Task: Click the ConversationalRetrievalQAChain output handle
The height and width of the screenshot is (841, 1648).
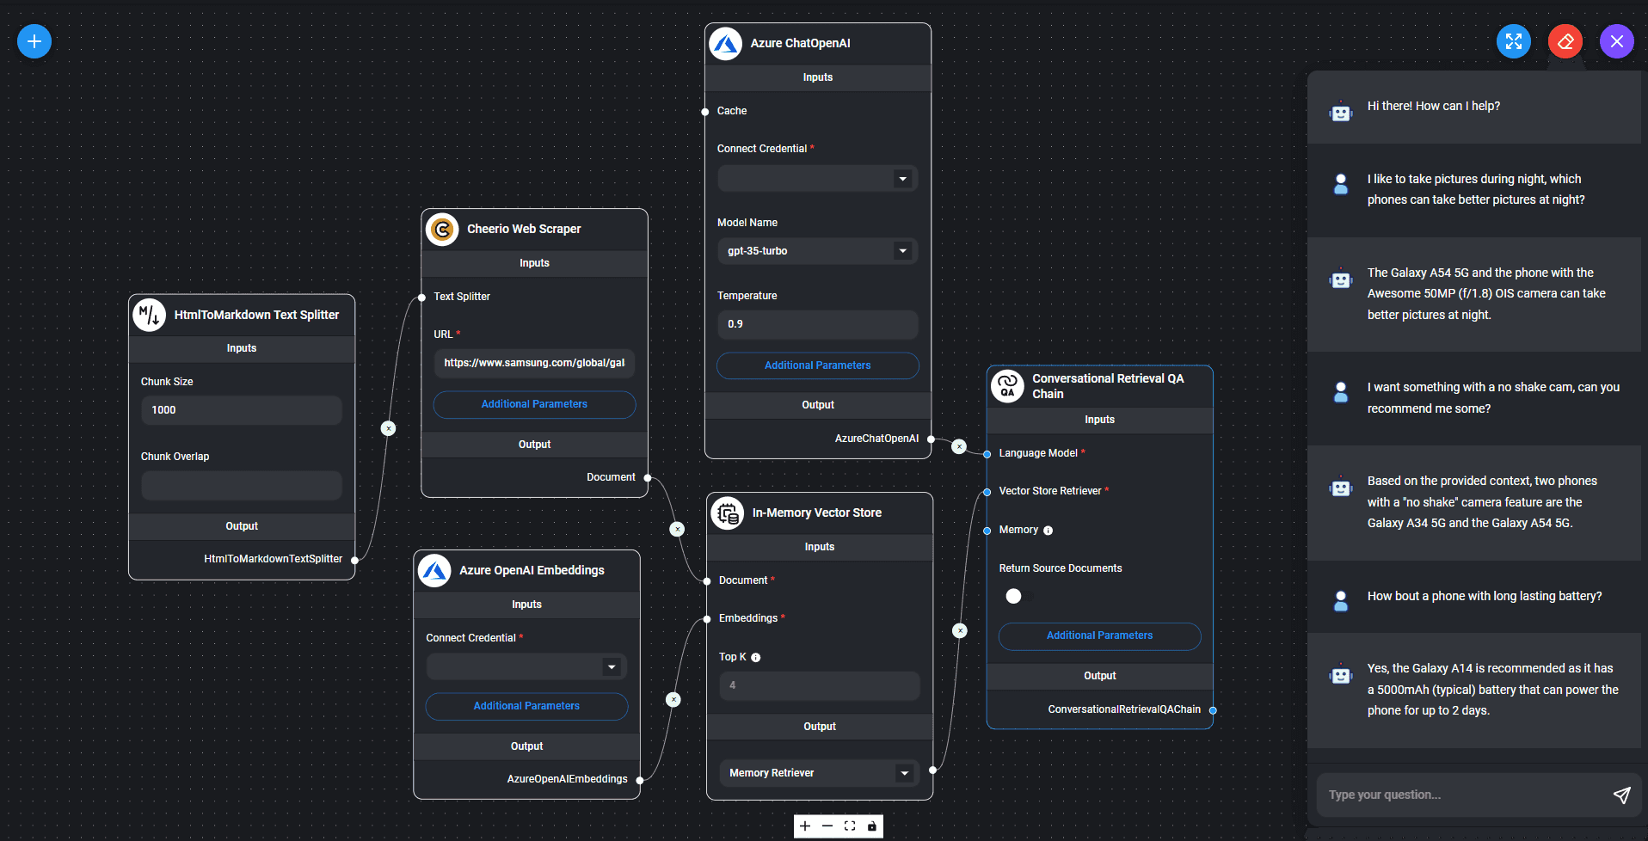Action: click(1213, 710)
